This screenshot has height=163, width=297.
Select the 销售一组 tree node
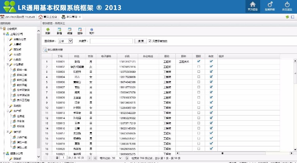(22, 142)
